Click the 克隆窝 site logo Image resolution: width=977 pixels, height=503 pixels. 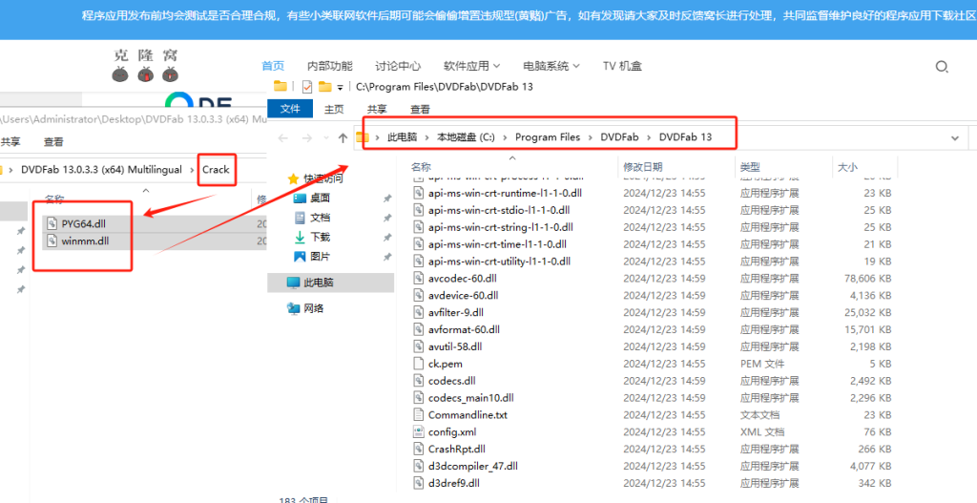pos(145,67)
